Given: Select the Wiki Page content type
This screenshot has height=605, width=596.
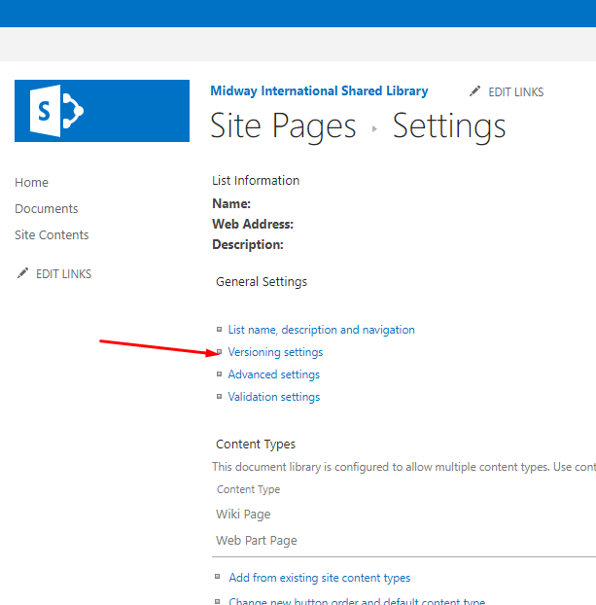Looking at the screenshot, I should 243,515.
